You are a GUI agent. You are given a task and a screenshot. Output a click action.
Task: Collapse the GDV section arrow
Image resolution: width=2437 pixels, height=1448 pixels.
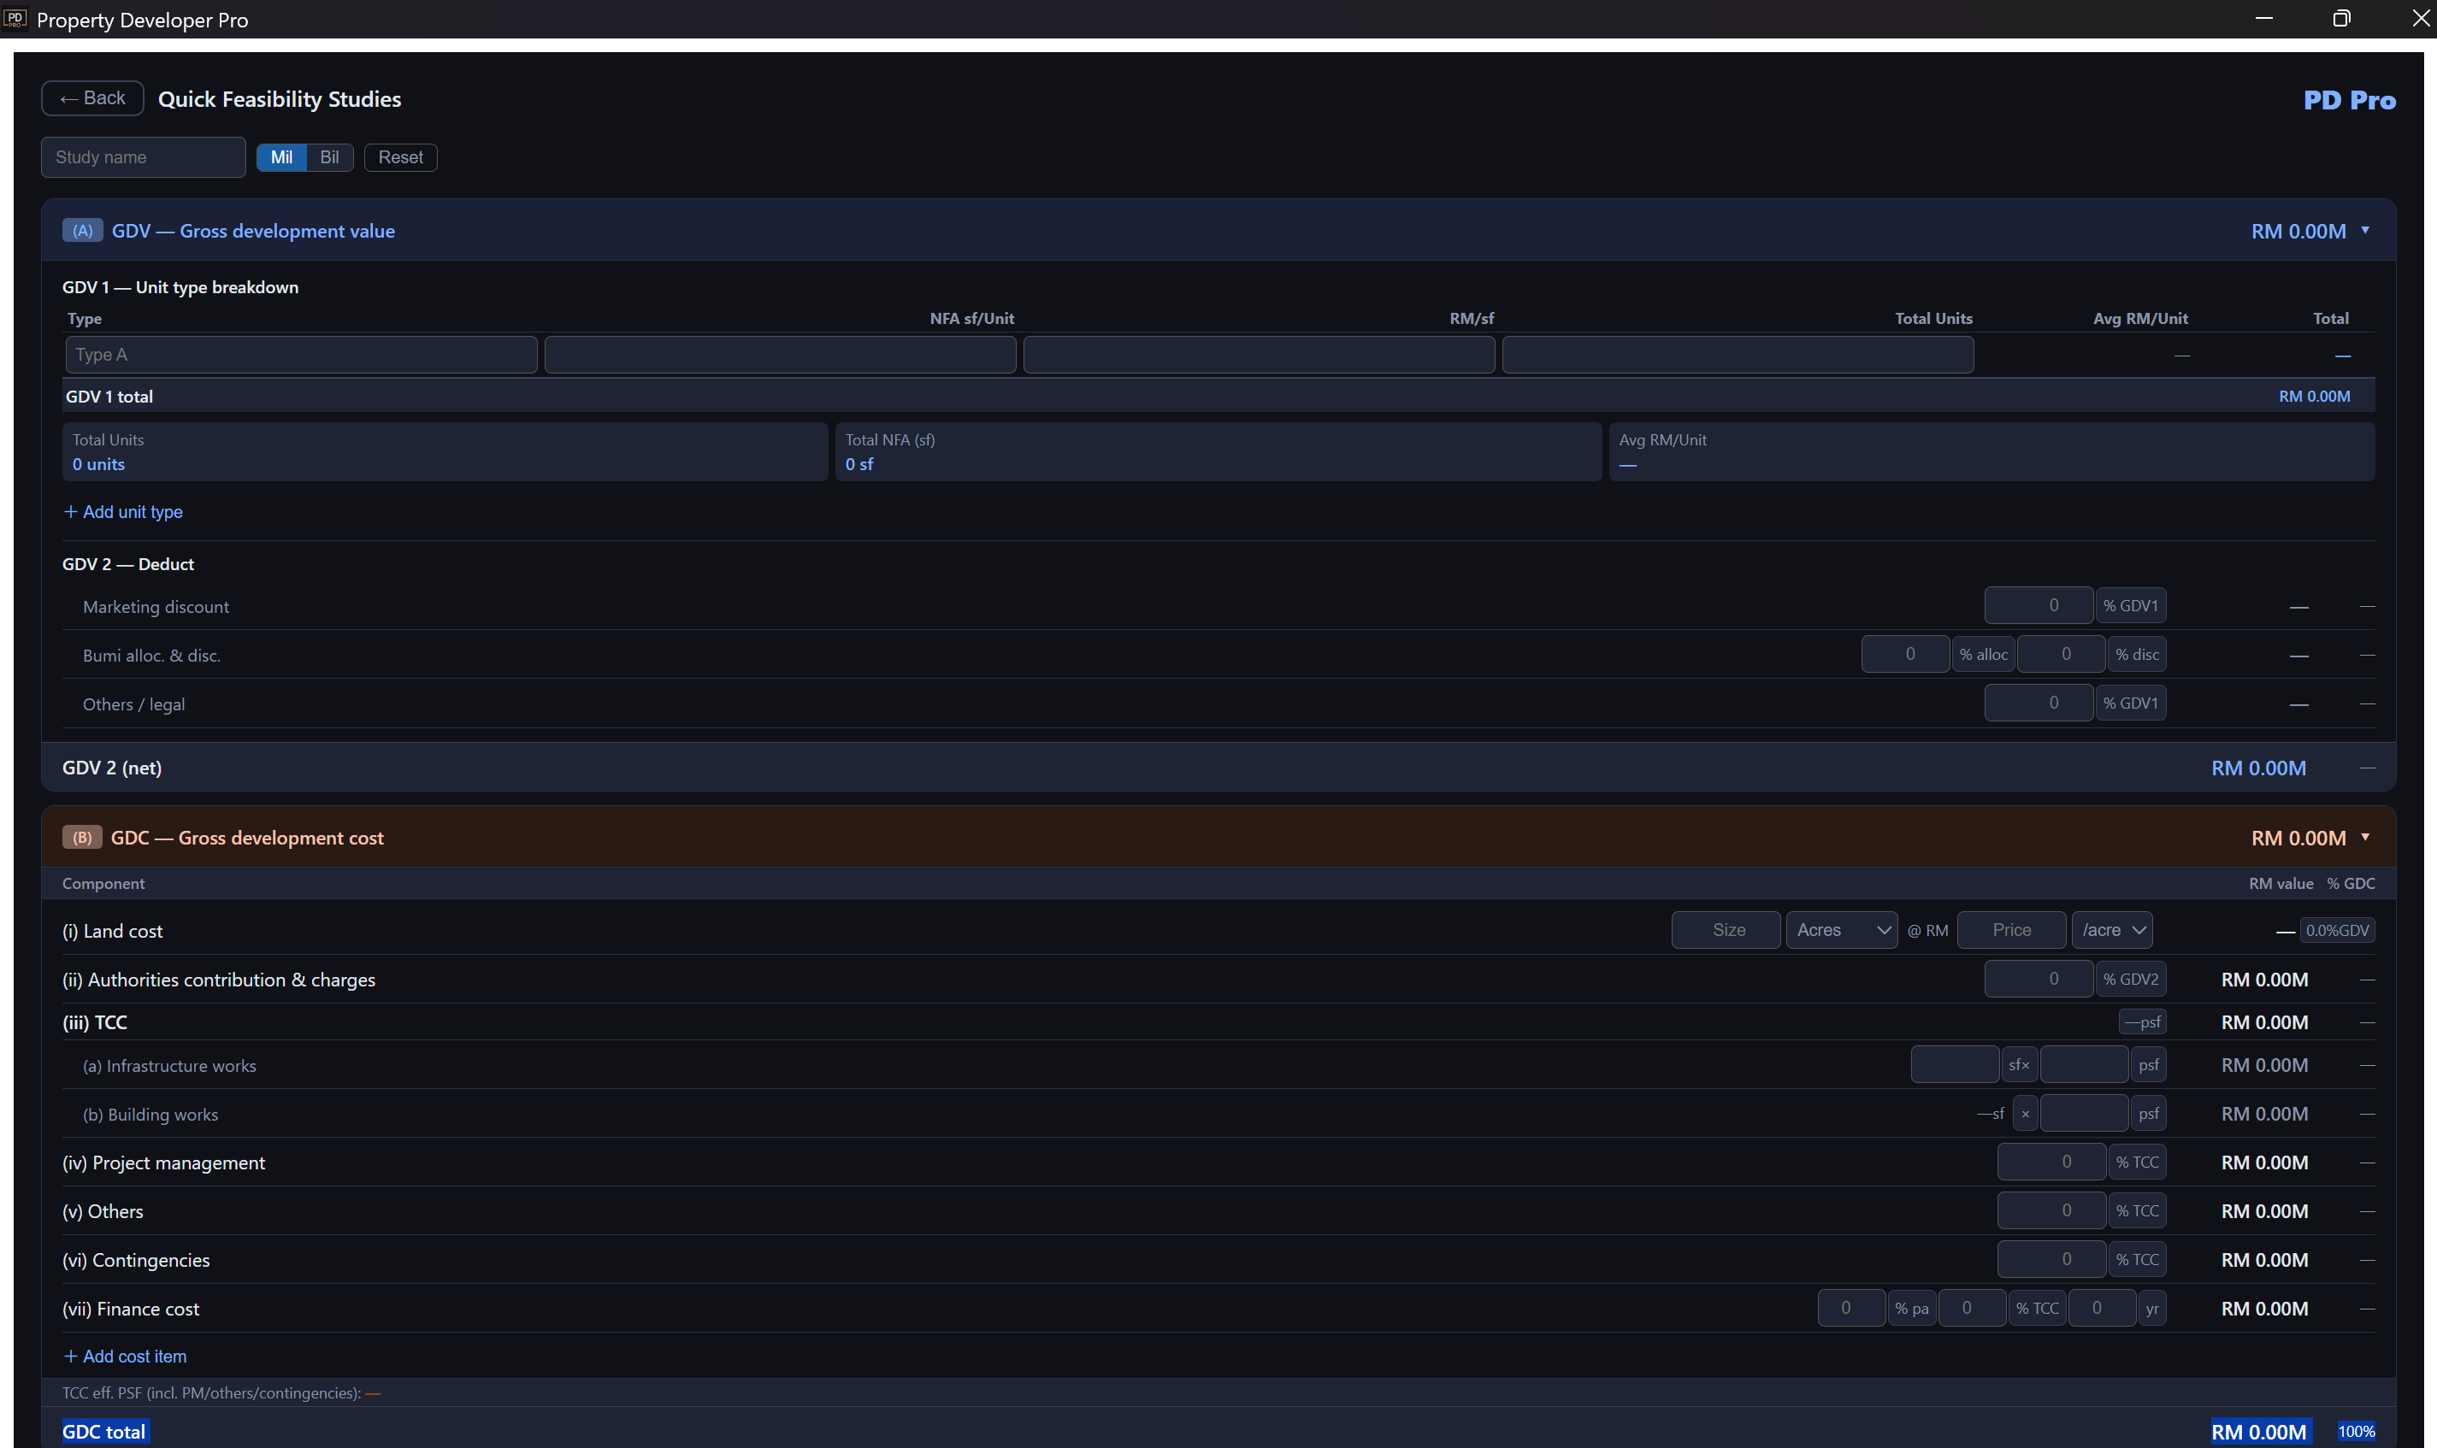(x=2365, y=230)
